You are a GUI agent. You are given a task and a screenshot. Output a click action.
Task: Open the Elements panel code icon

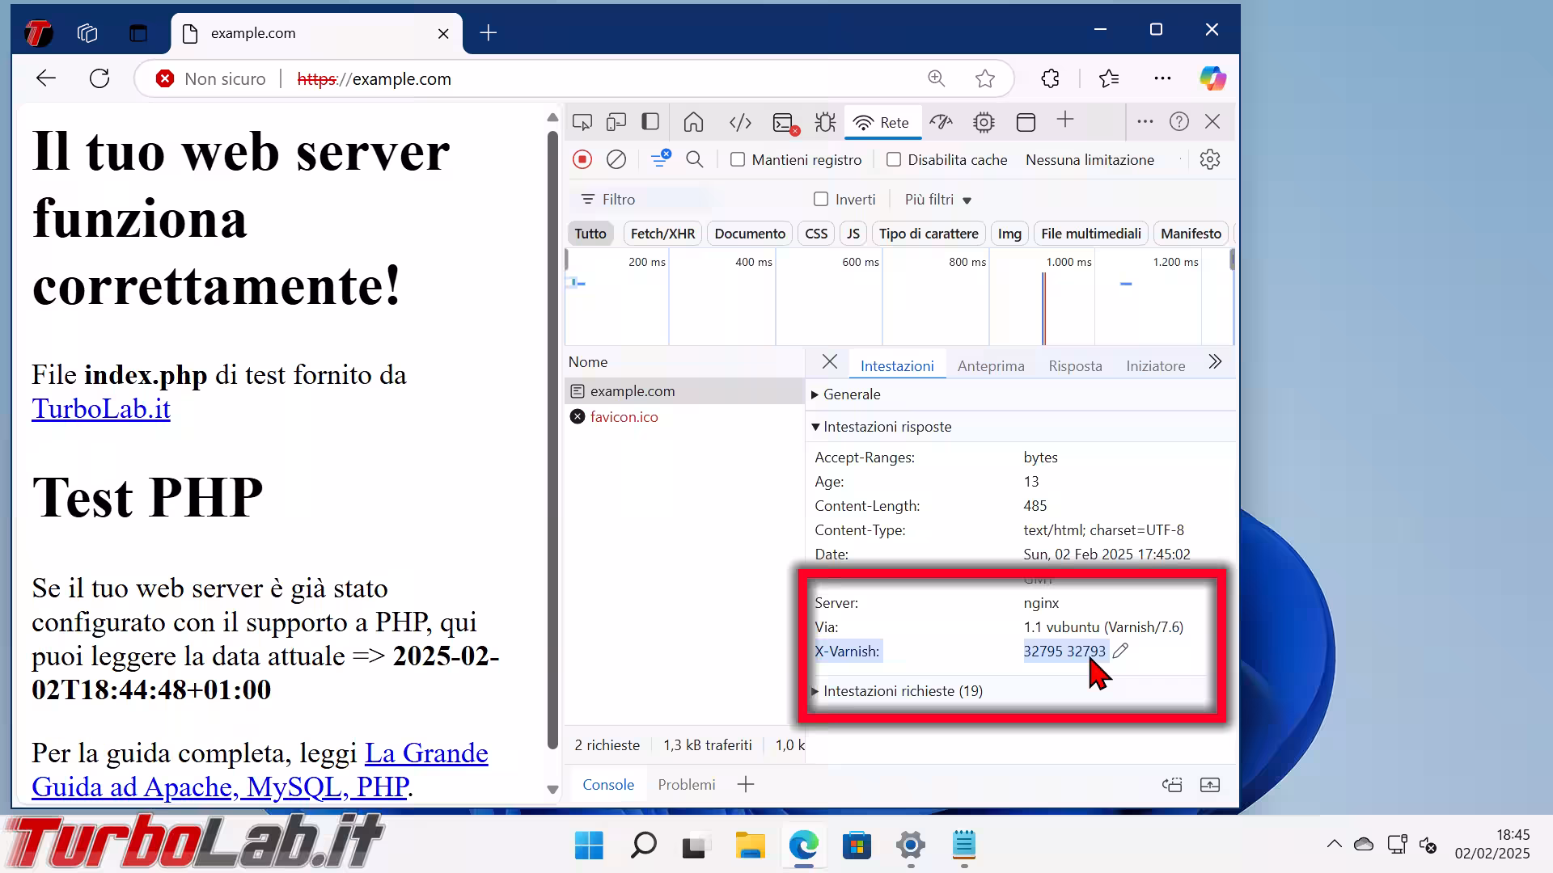pyautogui.click(x=740, y=122)
